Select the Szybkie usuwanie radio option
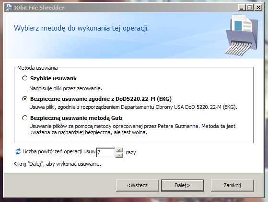The image size is (268, 202). [x=25, y=78]
